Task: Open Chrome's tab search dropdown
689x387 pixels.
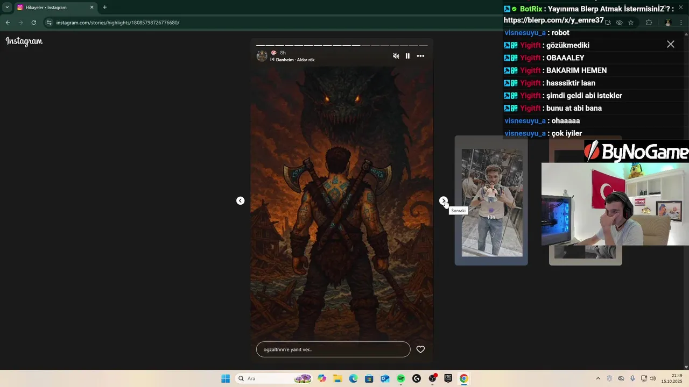Action: [7, 8]
